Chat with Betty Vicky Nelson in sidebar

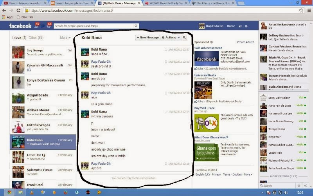pyautogui.click(x=283, y=98)
